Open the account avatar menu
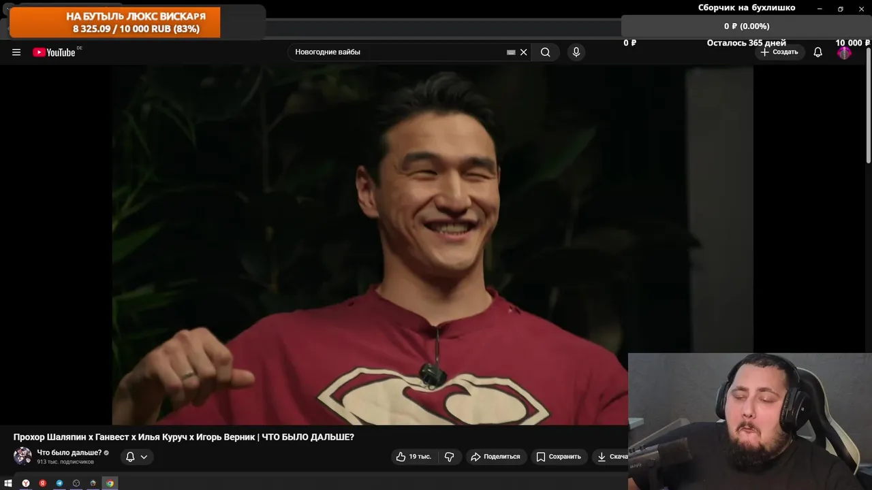This screenshot has height=490, width=872. [x=844, y=52]
